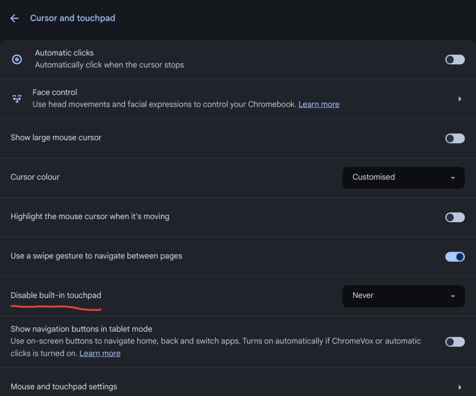
Task: Disable swipe gesture page navigation toggle
Action: point(455,257)
